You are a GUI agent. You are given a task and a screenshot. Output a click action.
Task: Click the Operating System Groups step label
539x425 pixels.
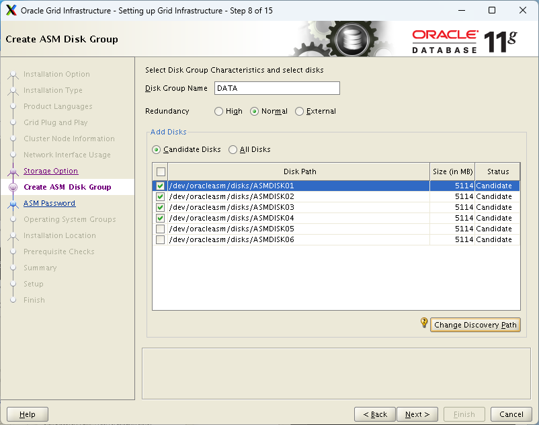point(70,219)
